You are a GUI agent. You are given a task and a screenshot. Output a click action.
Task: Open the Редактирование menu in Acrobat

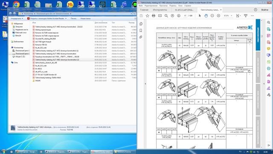(151, 6)
